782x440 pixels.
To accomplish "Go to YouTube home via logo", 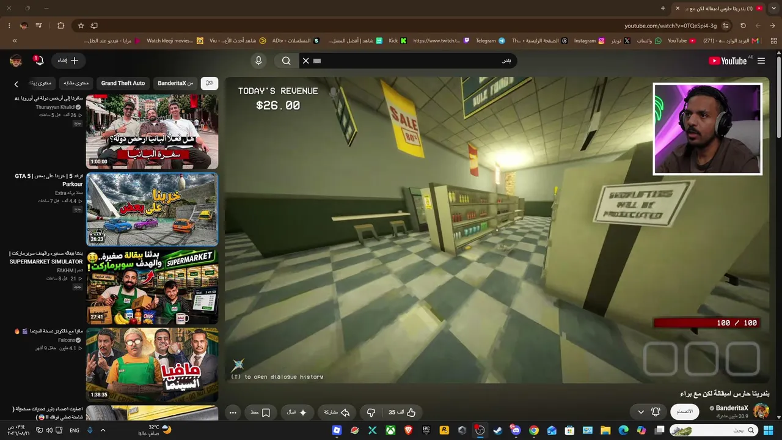I will point(728,61).
